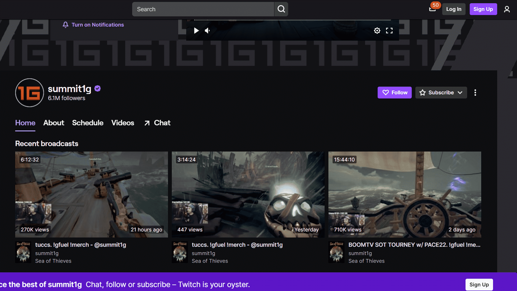Turn on Notifications link
This screenshot has height=291, width=517.
(98, 25)
